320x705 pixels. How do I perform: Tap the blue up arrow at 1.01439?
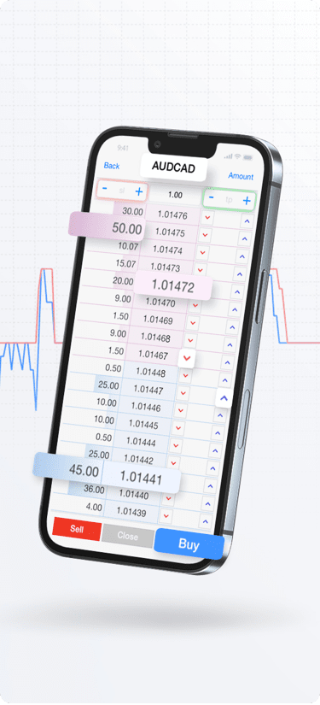click(x=205, y=521)
